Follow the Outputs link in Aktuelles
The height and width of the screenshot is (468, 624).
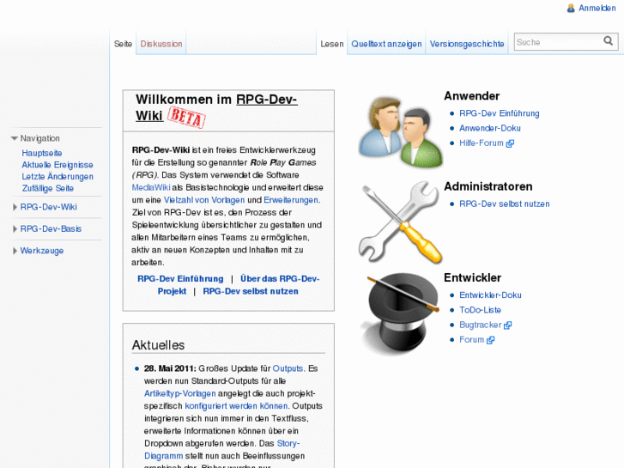pos(288,368)
